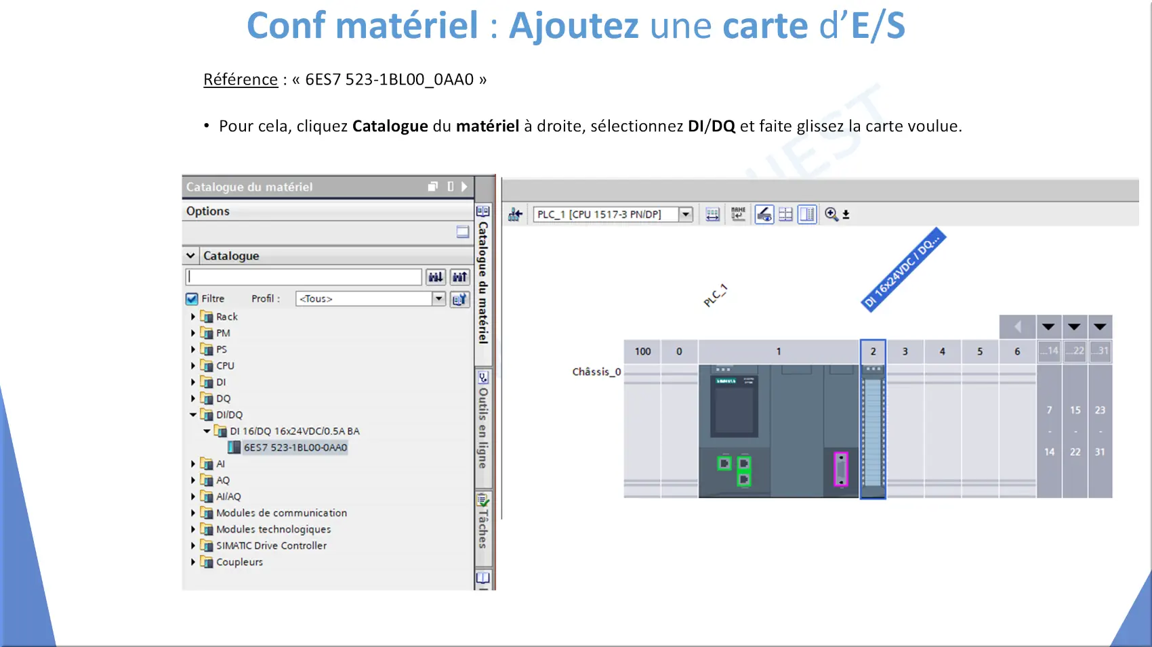Image resolution: width=1152 pixels, height=647 pixels.
Task: Click the search down icon in Catalogue
Action: pos(435,277)
